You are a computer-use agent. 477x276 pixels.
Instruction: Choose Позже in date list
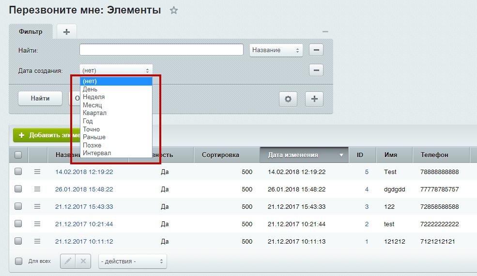coord(116,145)
